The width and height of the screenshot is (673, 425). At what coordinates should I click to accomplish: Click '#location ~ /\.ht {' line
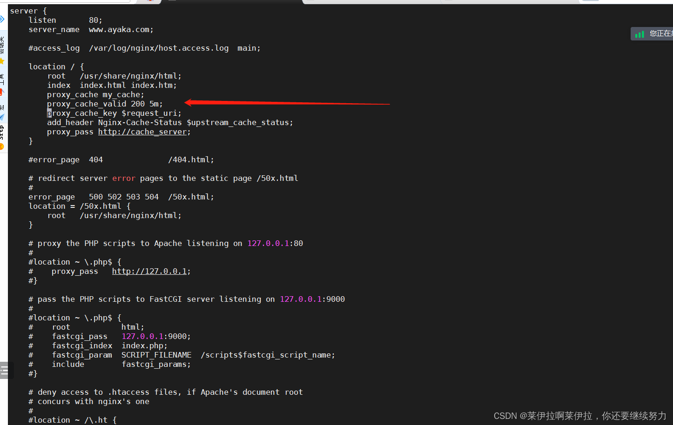tap(73, 420)
